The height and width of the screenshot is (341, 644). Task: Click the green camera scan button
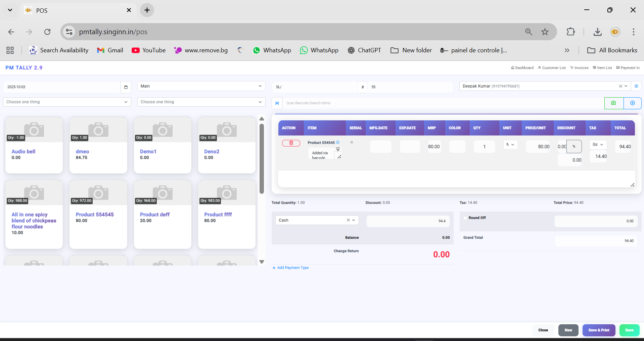[x=613, y=103]
